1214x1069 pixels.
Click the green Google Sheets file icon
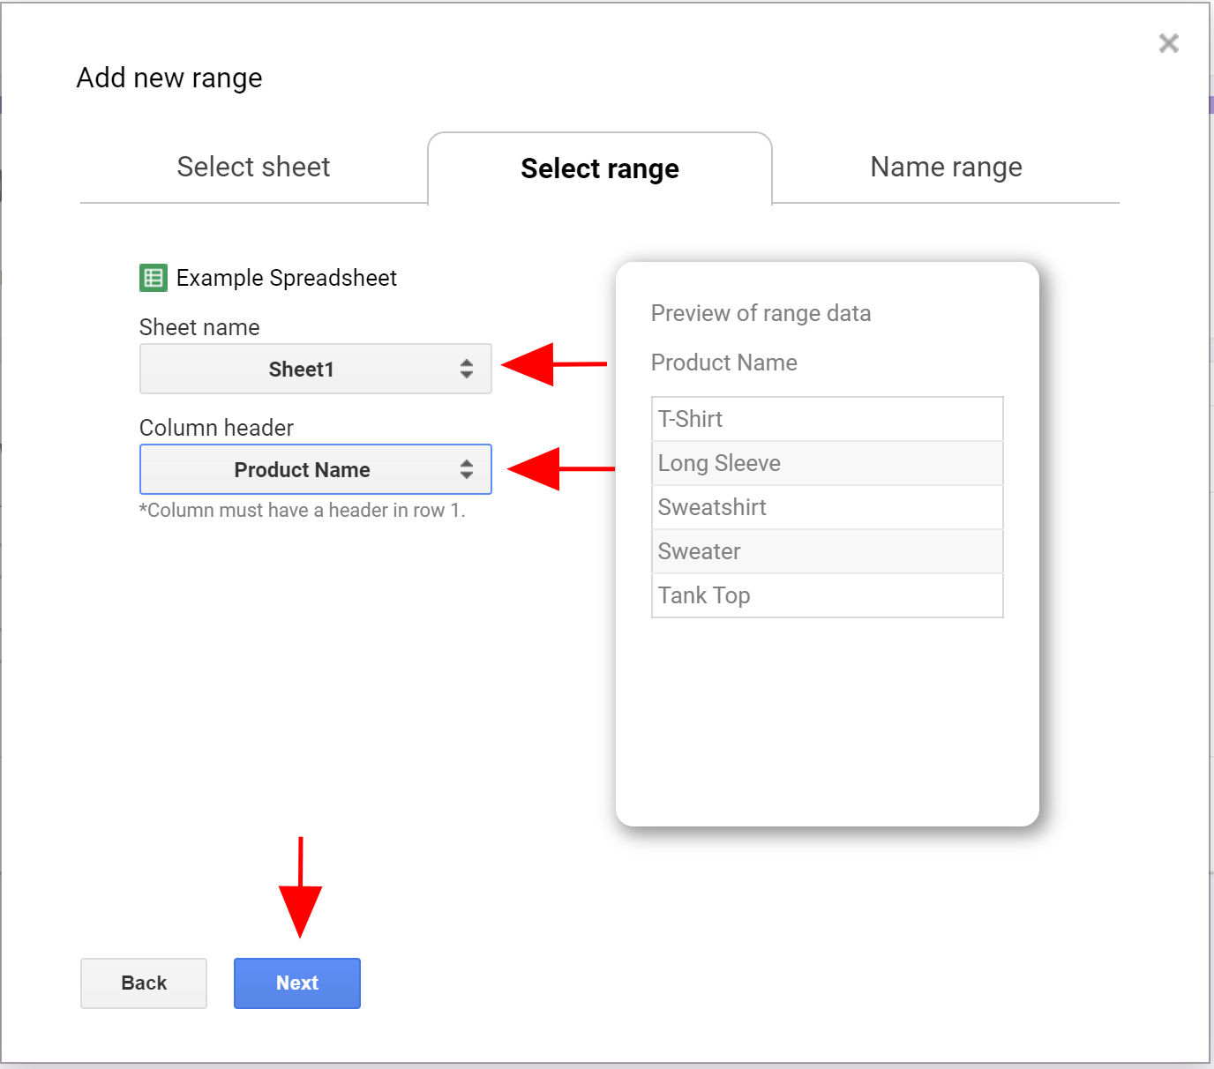pos(154,278)
